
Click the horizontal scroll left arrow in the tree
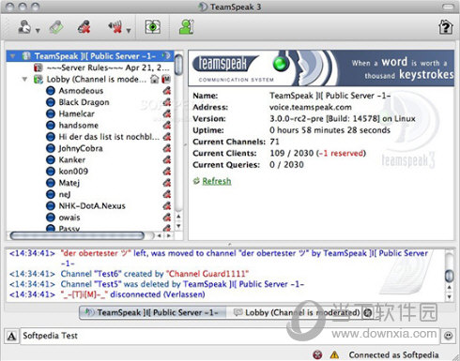pos(160,235)
